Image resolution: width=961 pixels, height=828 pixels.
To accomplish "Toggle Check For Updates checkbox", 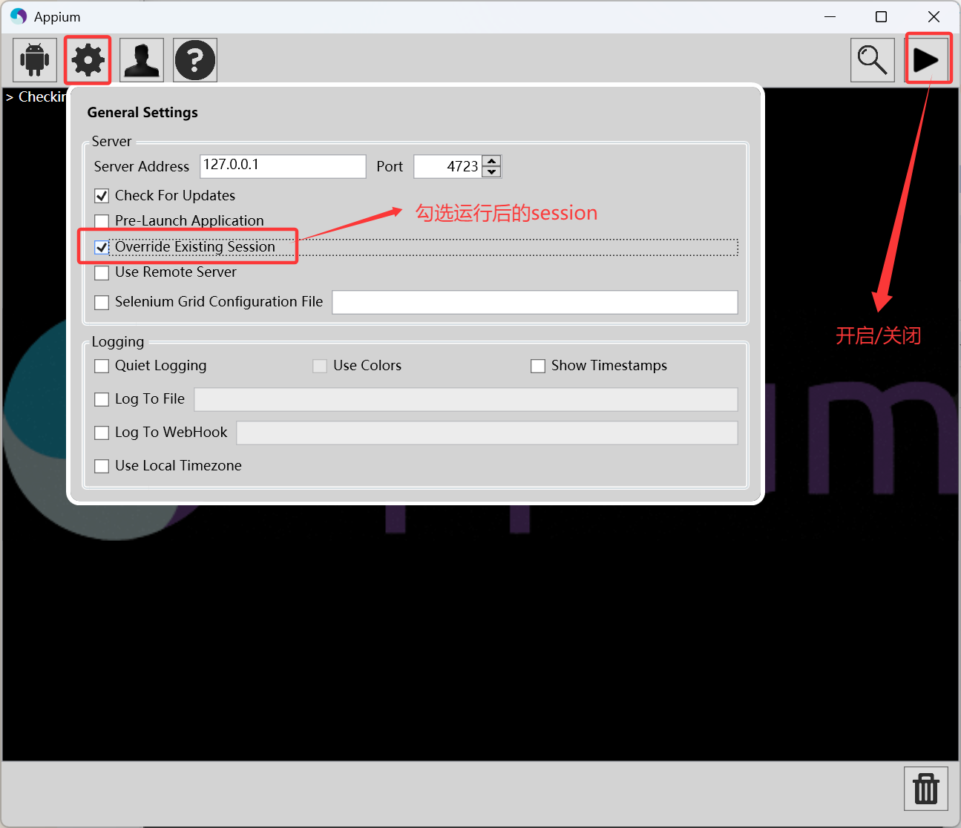I will tap(102, 196).
